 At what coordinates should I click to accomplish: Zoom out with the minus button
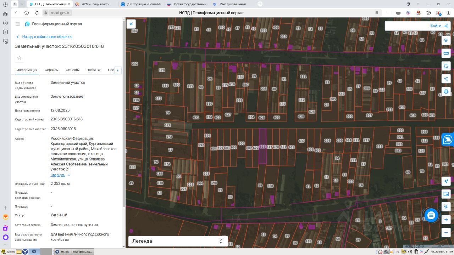[446, 232]
